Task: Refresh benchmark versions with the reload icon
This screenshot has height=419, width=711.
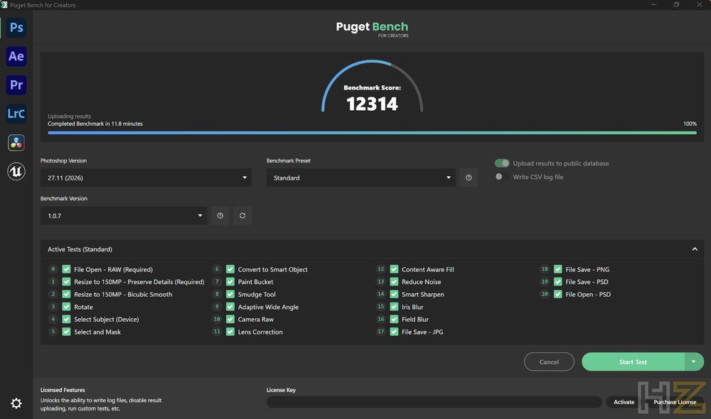Action: tap(242, 216)
